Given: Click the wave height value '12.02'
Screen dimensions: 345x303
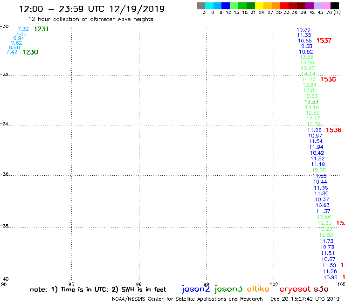Looking at the screenshot, I should 319,170.
